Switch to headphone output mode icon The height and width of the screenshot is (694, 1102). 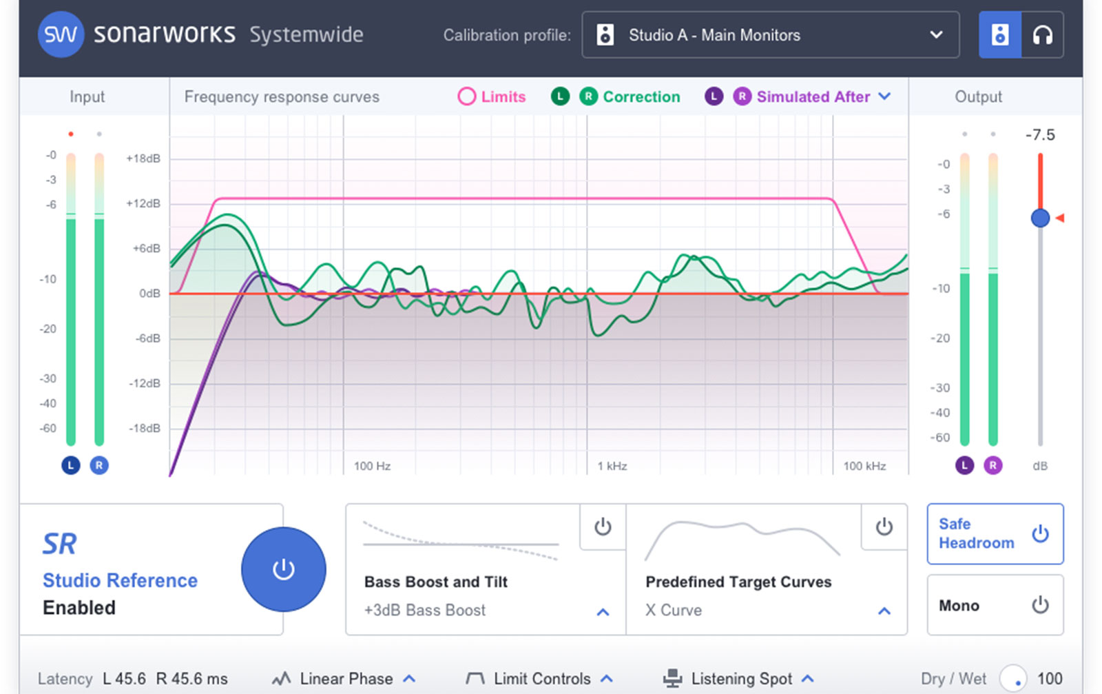1042,34
